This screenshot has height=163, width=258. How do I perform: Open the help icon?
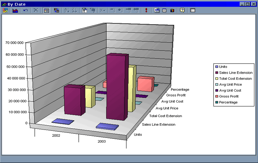tap(182, 10)
